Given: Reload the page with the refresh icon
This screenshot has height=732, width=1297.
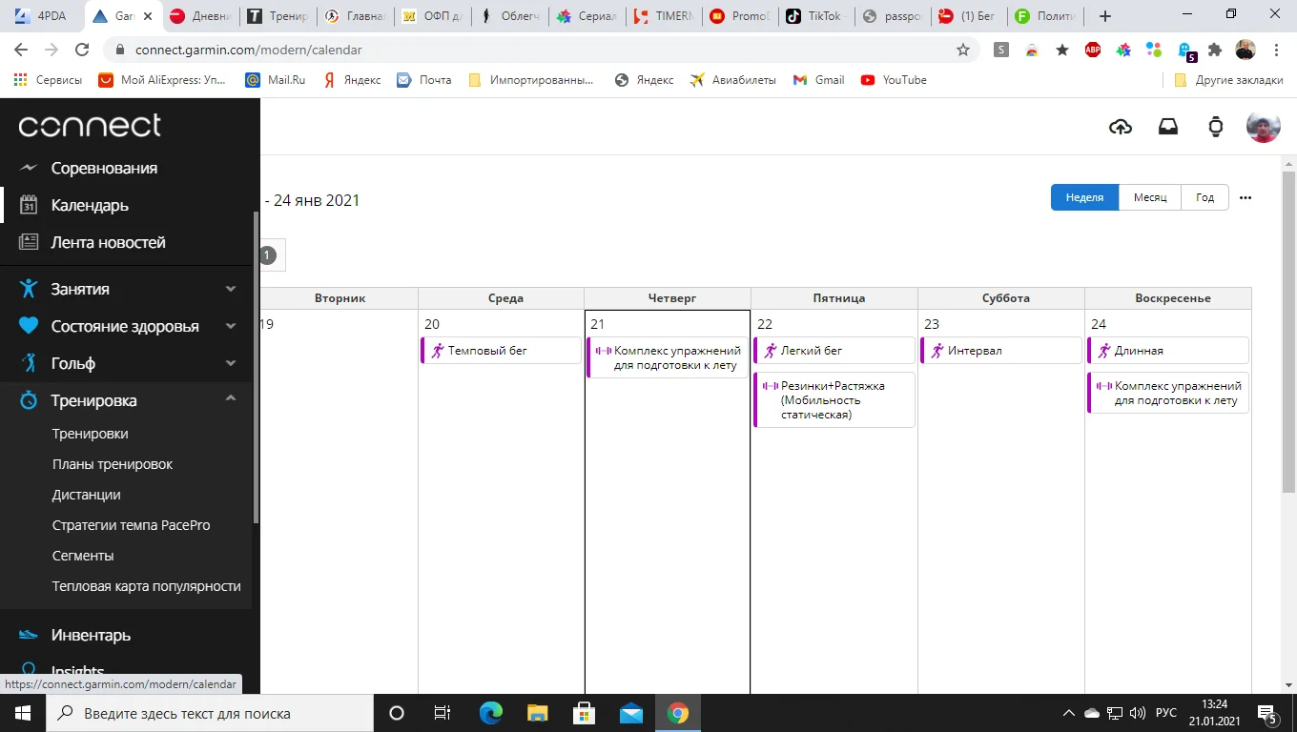Looking at the screenshot, I should click(x=82, y=50).
